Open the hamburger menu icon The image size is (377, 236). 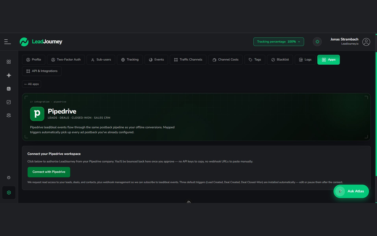coord(8,42)
